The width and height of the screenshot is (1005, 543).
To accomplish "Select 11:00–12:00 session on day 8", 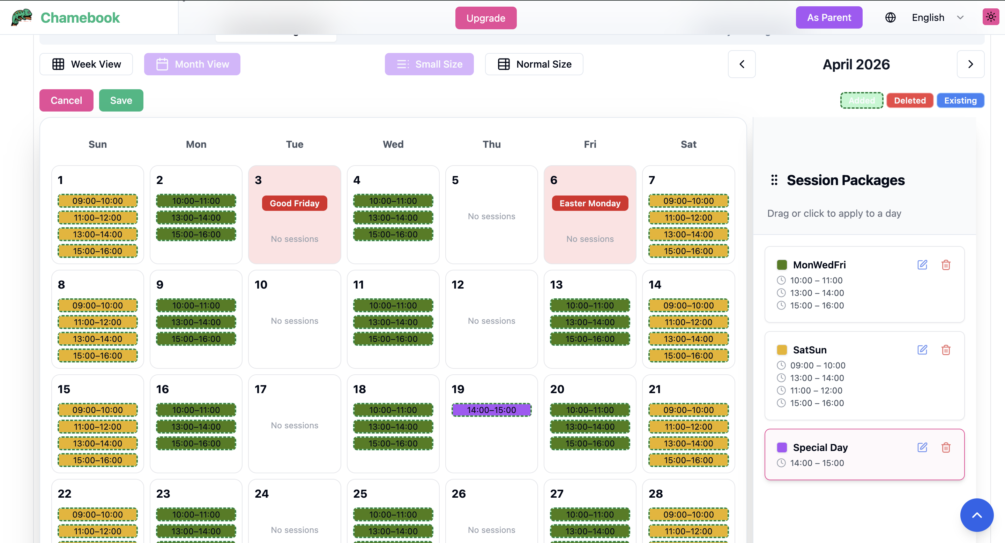I will (98, 322).
